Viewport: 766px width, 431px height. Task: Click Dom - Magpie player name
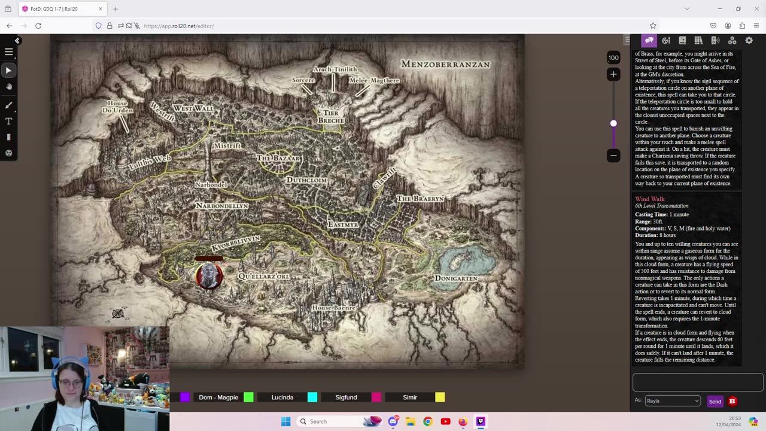pos(218,397)
